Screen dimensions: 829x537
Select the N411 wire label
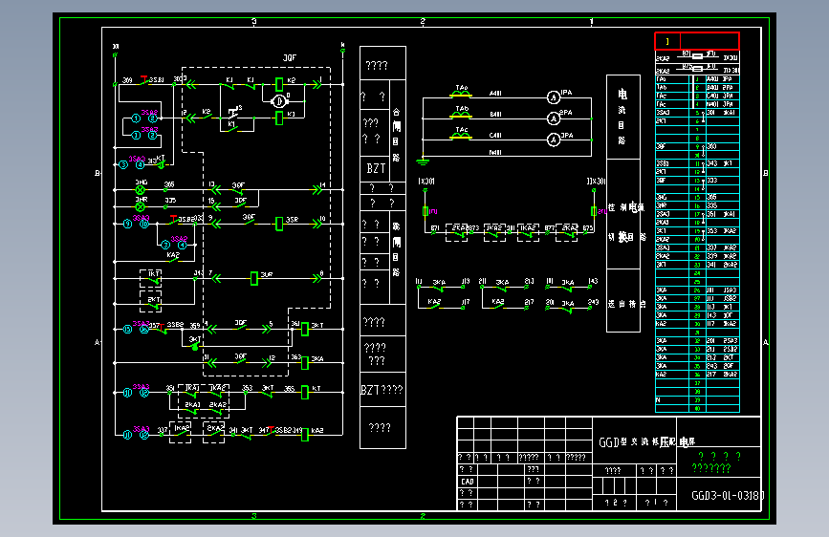495,152
